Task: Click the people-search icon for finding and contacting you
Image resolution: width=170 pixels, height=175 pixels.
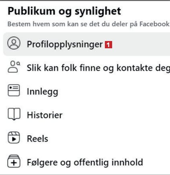Action: coord(14,67)
